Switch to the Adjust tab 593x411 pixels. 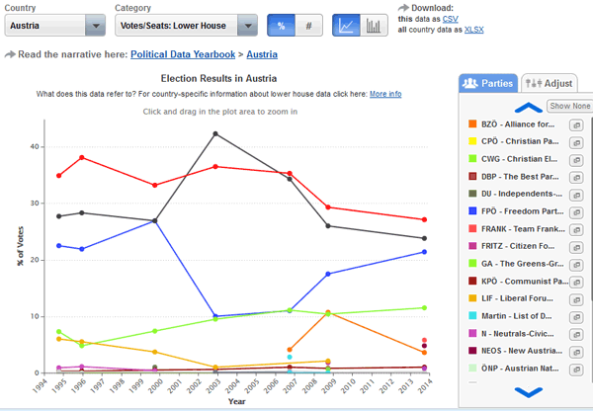(x=550, y=83)
